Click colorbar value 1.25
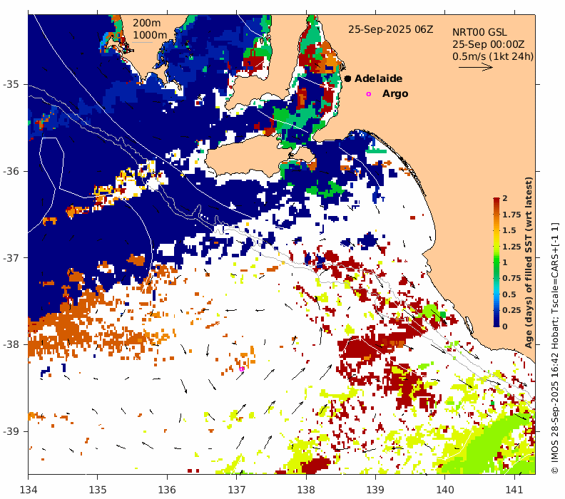 coord(511,247)
